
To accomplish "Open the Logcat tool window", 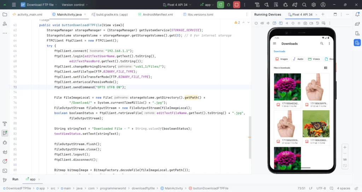I will pos(5,152).
